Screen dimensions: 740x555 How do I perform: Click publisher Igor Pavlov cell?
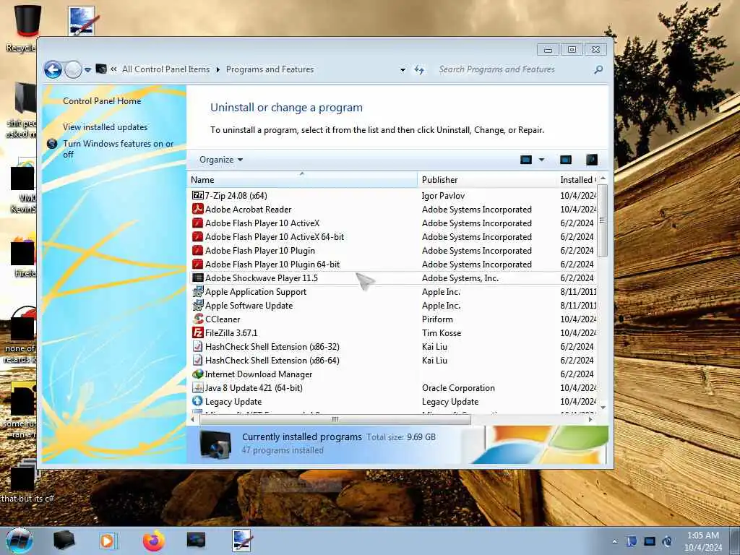point(443,195)
